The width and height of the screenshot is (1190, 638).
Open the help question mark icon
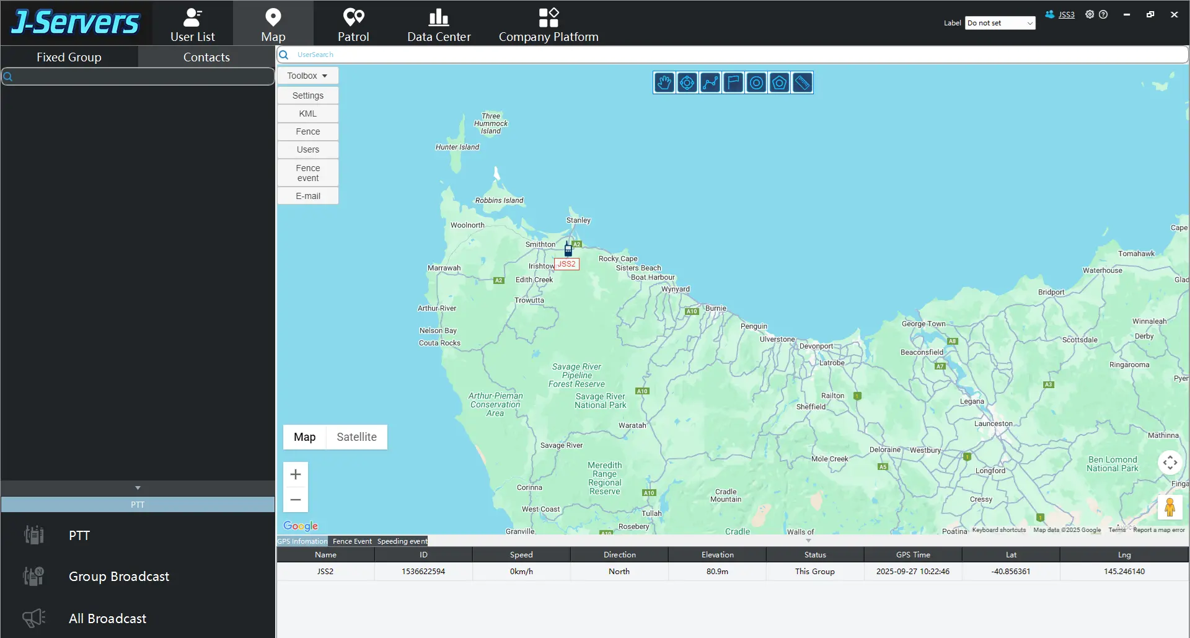coord(1103,14)
